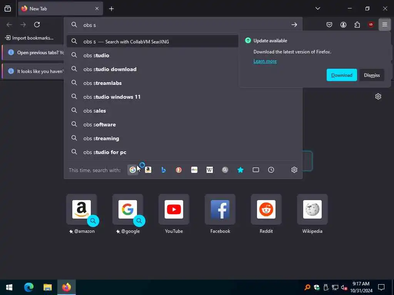The height and width of the screenshot is (295, 394).
Task: Close the New Tab tab
Action: pos(97,8)
